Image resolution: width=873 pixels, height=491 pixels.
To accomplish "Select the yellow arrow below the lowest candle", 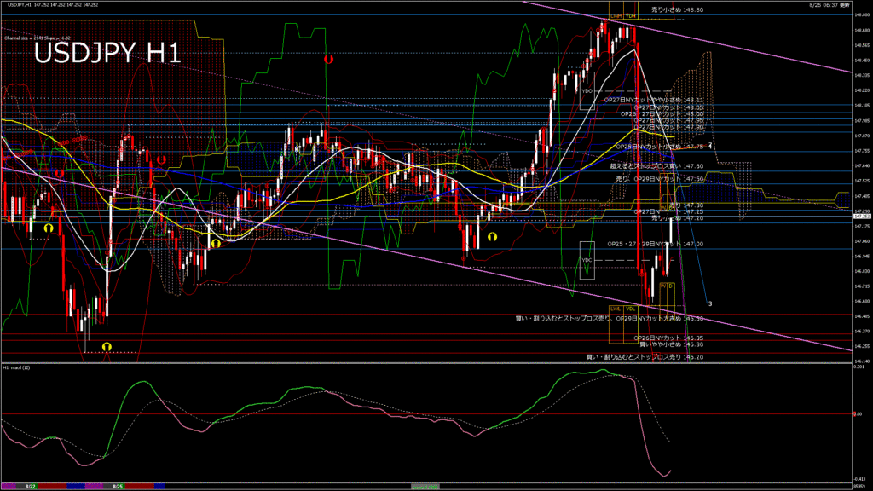I will coord(107,346).
